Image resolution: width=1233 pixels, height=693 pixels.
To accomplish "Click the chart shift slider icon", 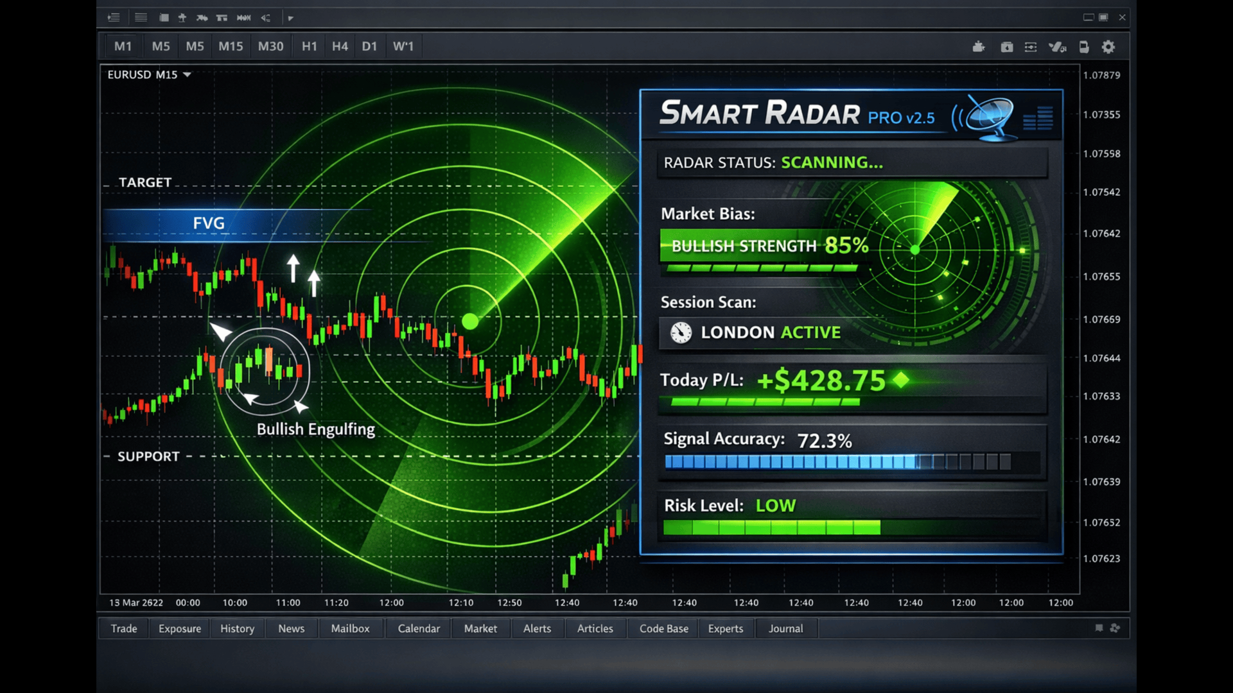I will tap(1031, 47).
